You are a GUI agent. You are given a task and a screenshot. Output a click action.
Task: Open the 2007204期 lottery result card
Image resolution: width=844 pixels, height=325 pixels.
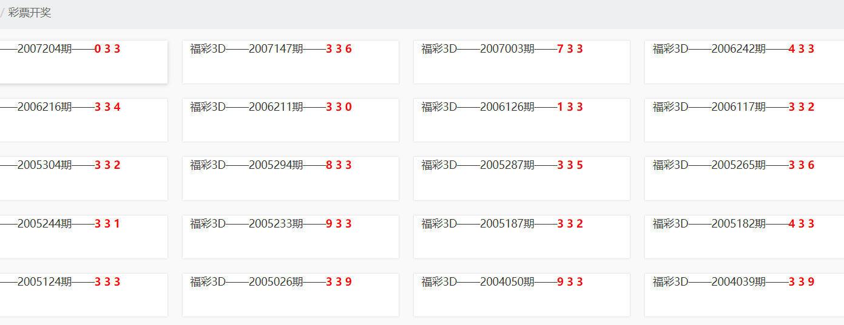pyautogui.click(x=84, y=62)
